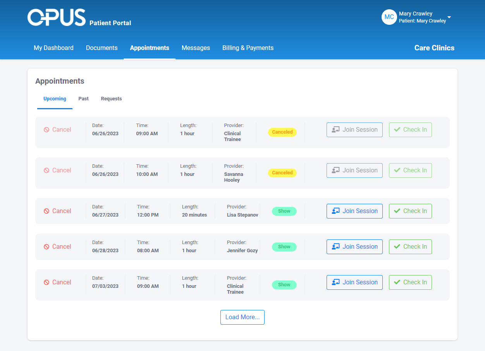Select the Appointments navigation tab
Image resolution: width=485 pixels, height=351 pixels.
tap(150, 48)
